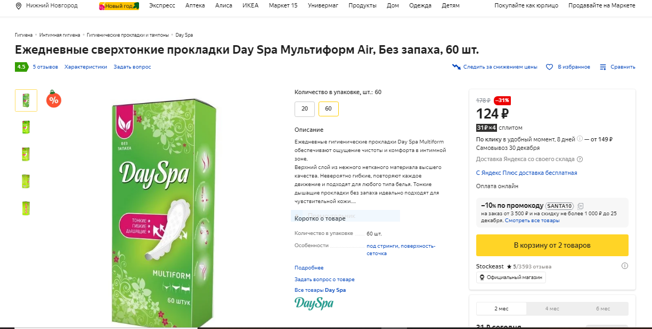This screenshot has height=329, width=652.
Task: Select the 20-pack quantity option
Action: [x=305, y=108]
